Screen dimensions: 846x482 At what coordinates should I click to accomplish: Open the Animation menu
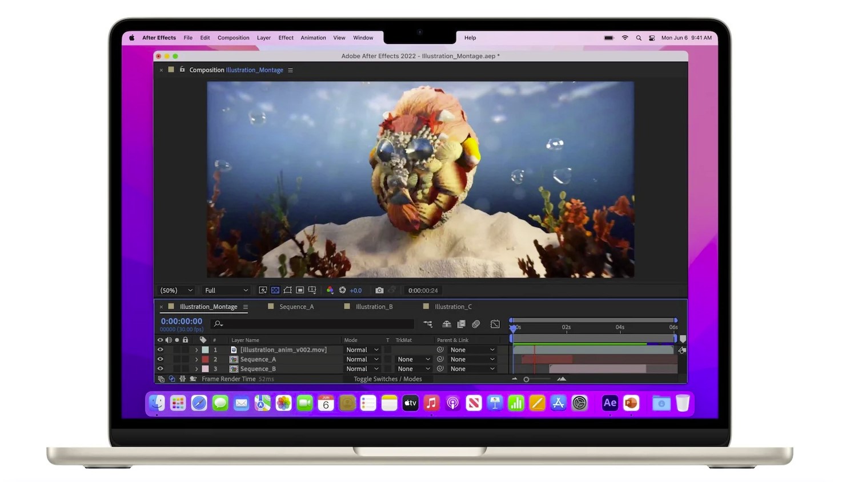313,38
